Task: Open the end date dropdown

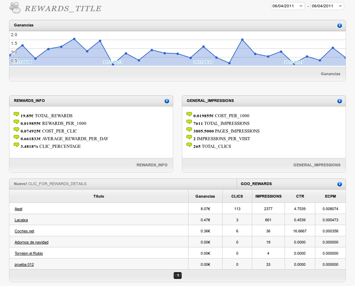Action: click(x=327, y=6)
